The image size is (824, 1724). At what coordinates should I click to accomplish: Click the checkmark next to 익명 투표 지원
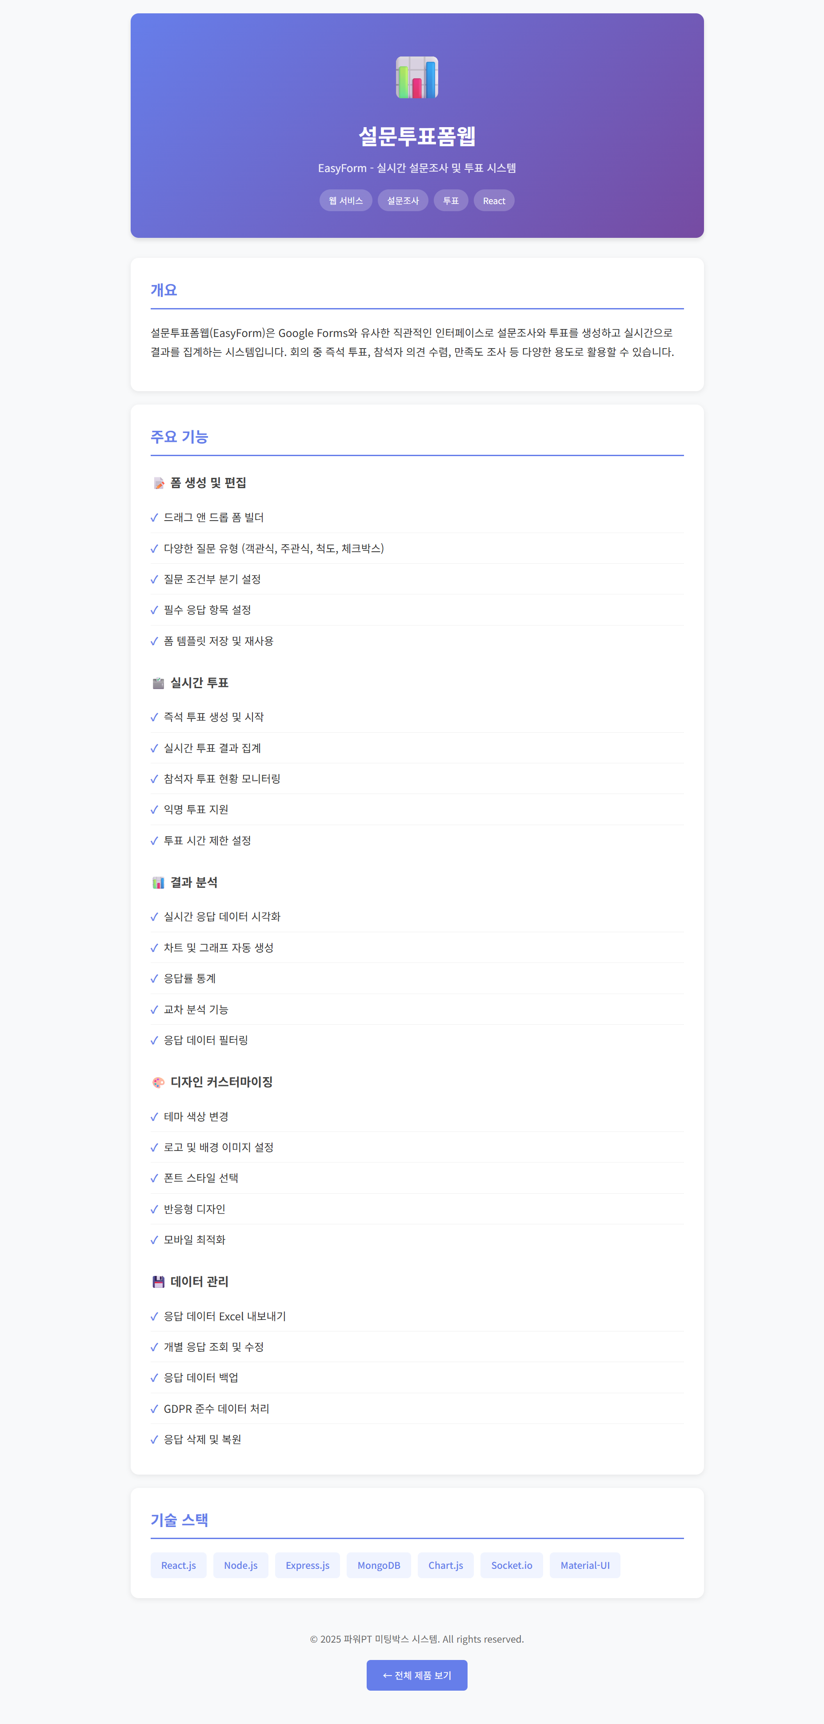[155, 810]
